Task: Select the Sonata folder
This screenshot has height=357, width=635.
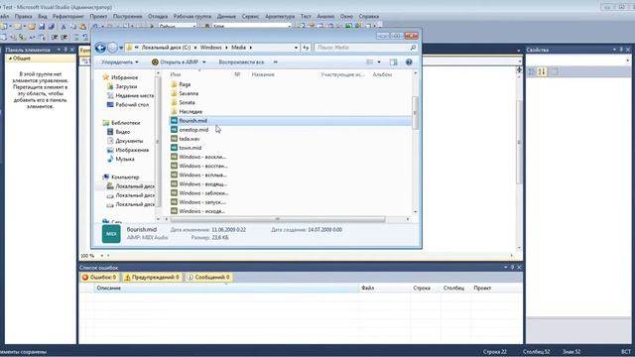Action: (187, 102)
